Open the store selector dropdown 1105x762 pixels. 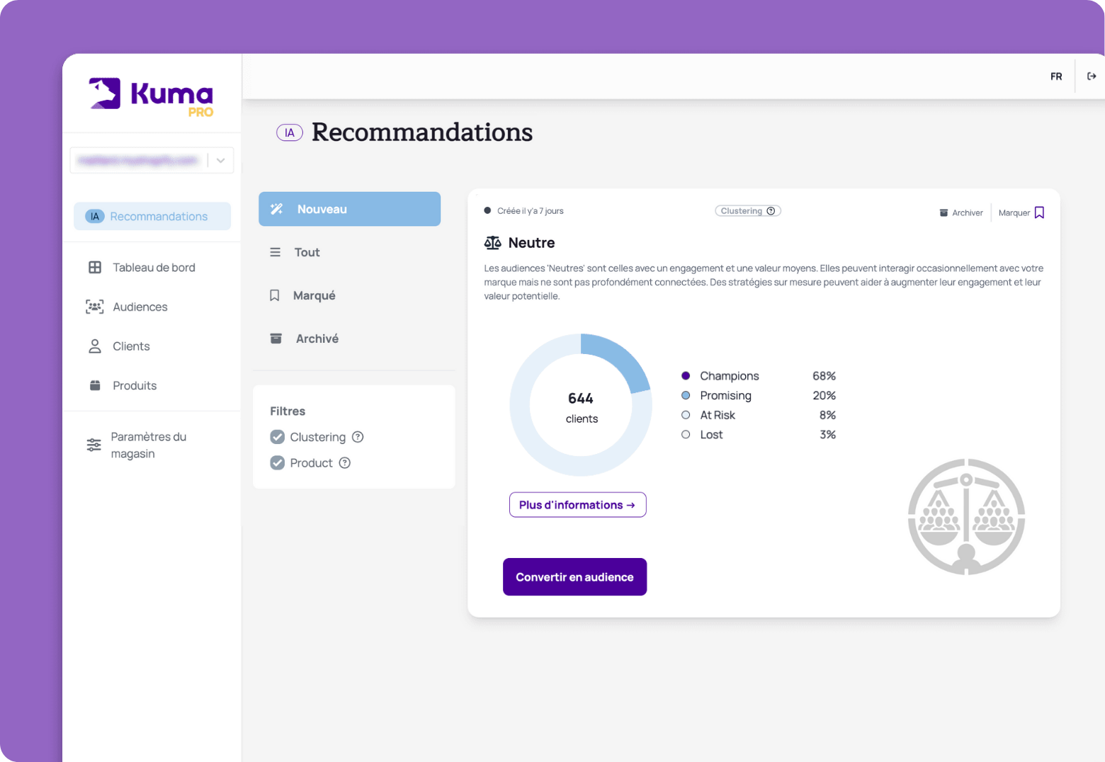click(220, 161)
